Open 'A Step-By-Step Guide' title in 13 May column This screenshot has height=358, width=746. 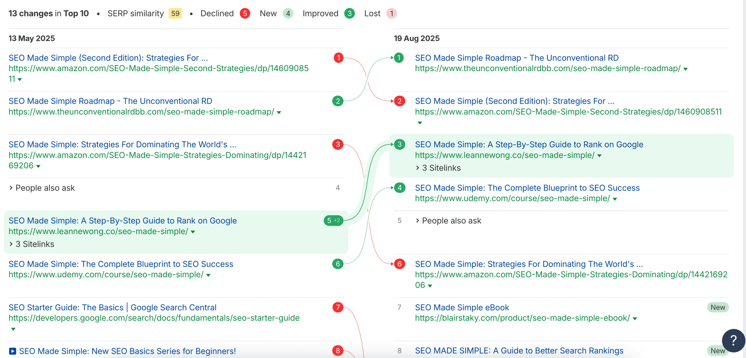tap(123, 221)
